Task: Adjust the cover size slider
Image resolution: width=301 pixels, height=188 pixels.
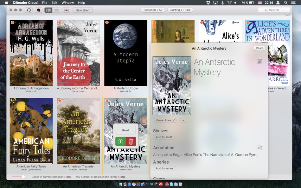Action: coord(23,177)
